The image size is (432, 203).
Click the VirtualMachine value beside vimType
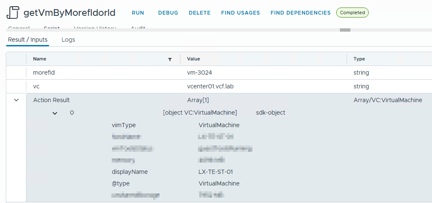[219, 125]
